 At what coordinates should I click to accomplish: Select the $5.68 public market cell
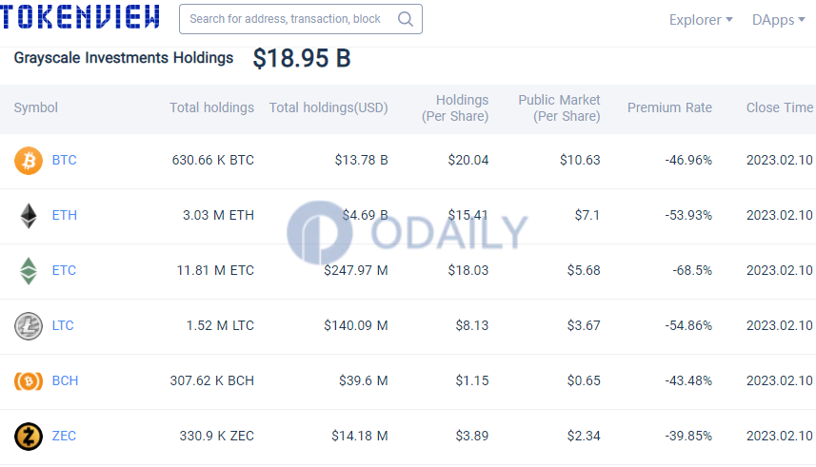pos(584,270)
